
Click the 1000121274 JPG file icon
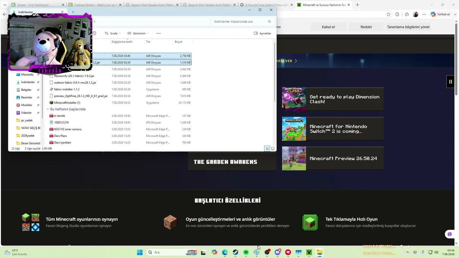click(51, 123)
